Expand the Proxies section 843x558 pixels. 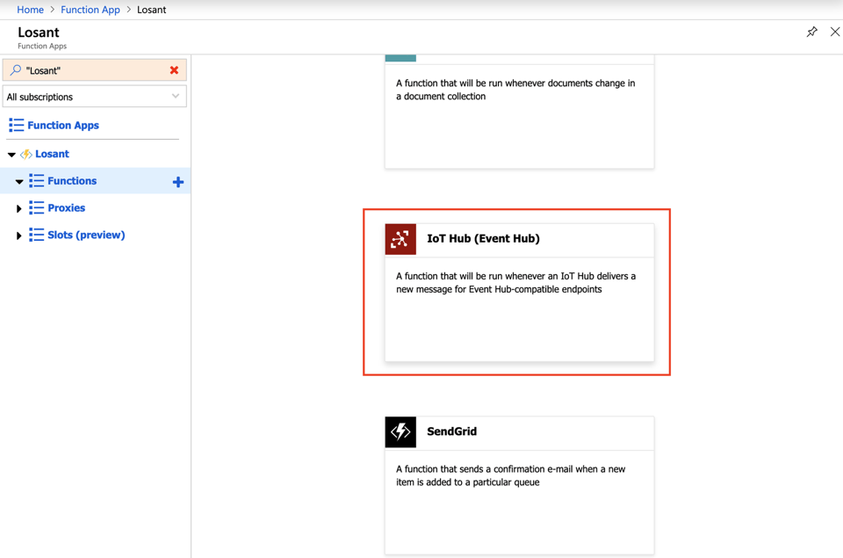point(18,208)
